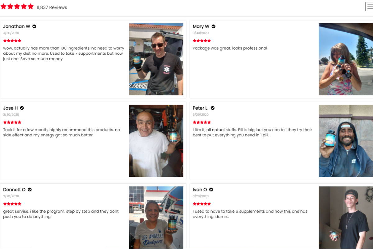Open the 11,837 Reviews link
373x249 pixels.
52,7
